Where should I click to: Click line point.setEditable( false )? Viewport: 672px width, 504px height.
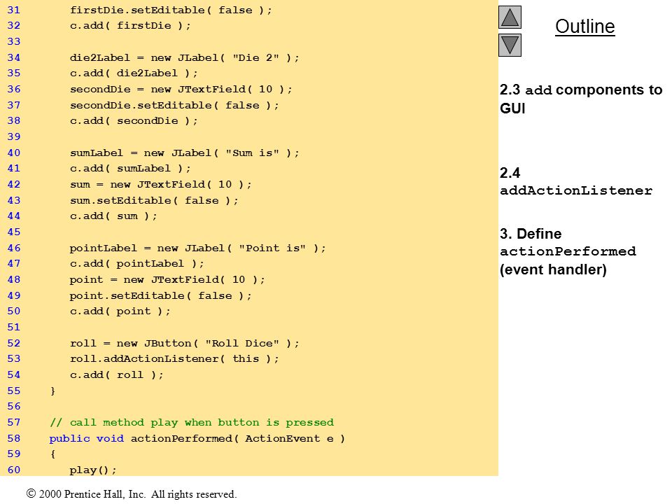click(x=161, y=295)
